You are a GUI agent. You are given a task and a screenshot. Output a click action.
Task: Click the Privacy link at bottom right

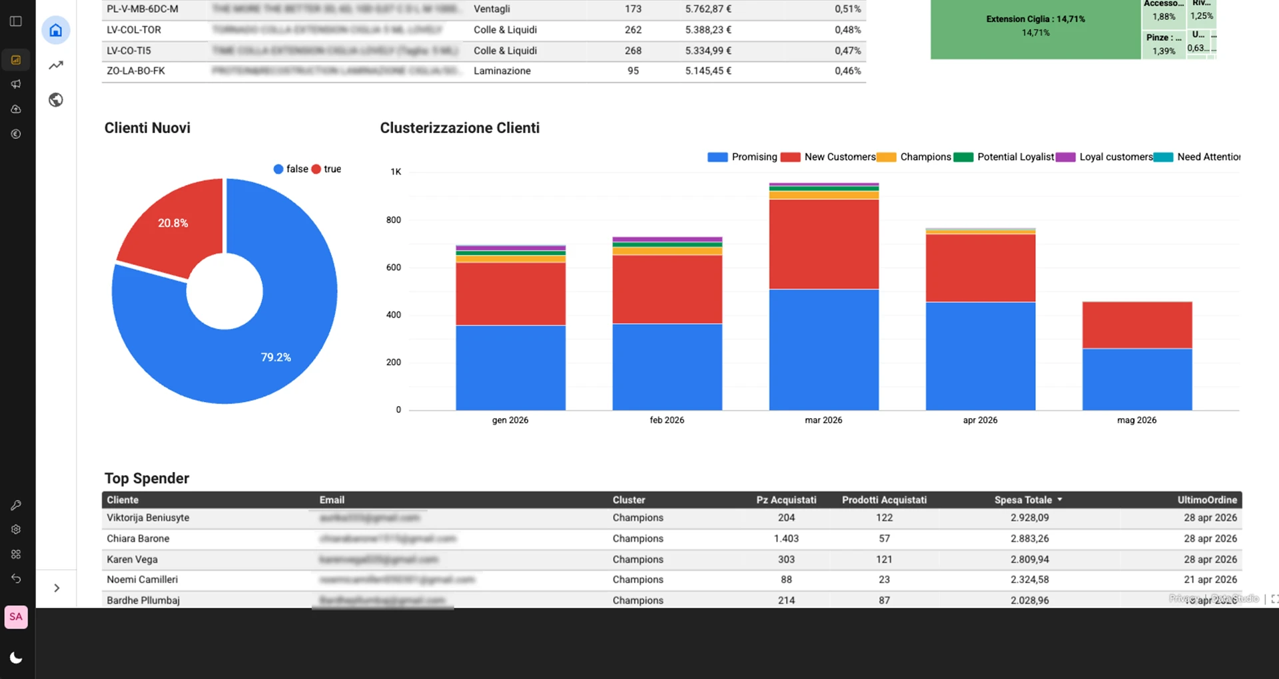point(1184,598)
